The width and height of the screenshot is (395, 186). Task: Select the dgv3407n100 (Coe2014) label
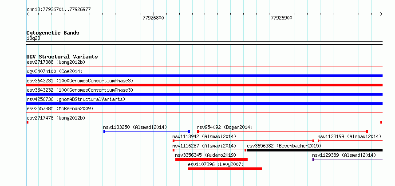click(55, 71)
